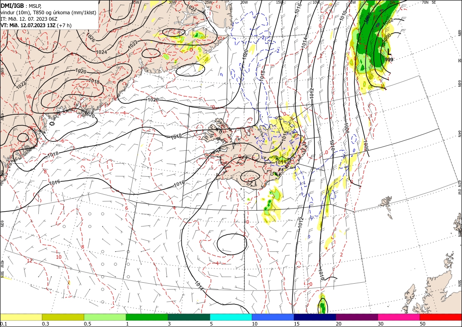The width and height of the screenshot is (462, 327).
Task: Click the '0.3' legend scale value
Action: [x=45, y=324]
